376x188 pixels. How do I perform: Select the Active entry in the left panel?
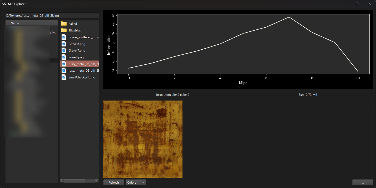53,32
